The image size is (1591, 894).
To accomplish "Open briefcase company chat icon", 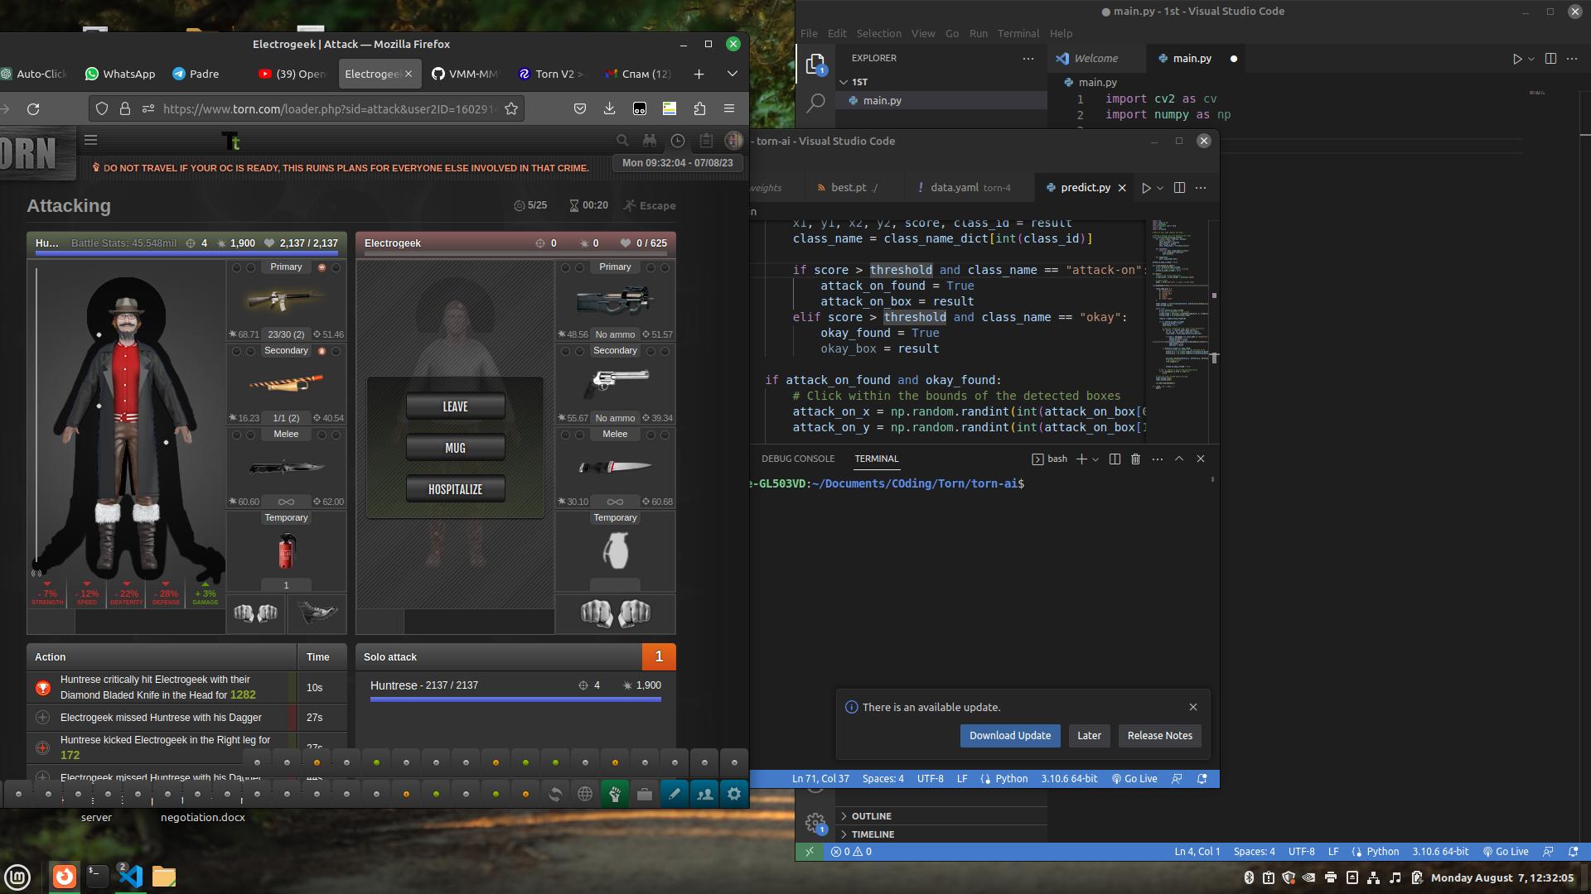I will click(x=645, y=794).
